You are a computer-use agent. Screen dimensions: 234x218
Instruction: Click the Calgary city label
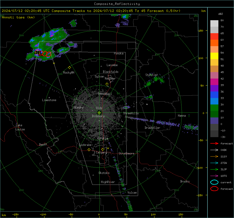point(101,152)
